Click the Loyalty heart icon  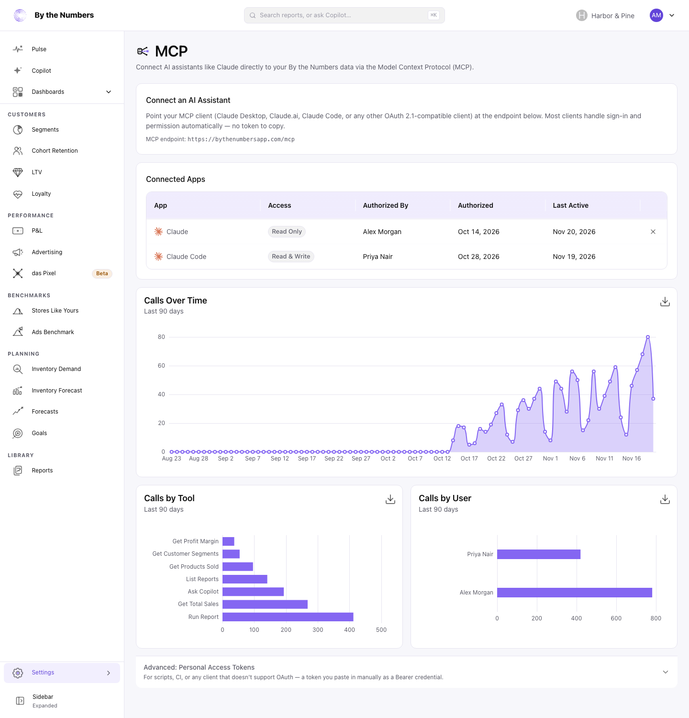(x=18, y=194)
